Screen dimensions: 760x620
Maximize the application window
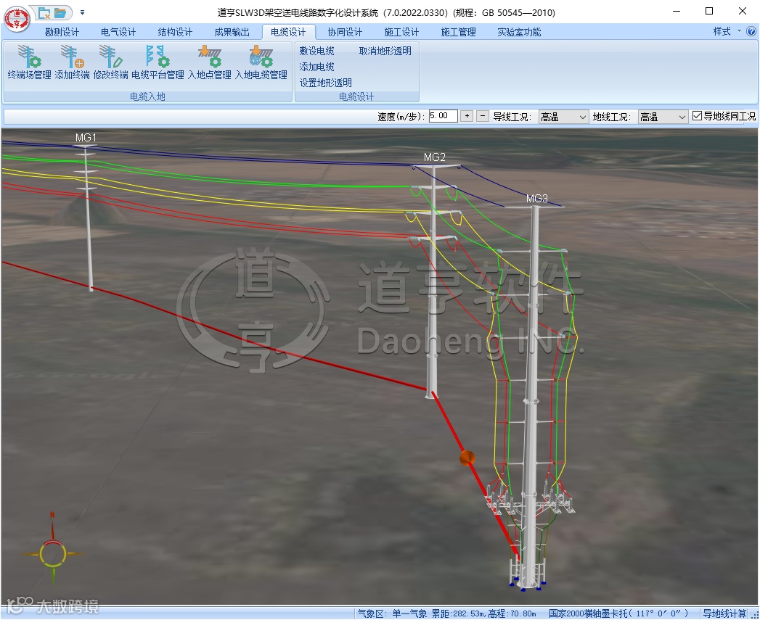coord(709,12)
